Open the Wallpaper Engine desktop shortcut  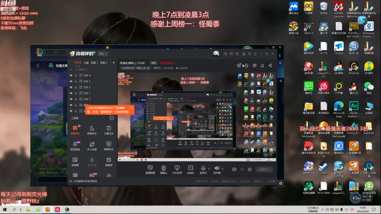(x=369, y=29)
